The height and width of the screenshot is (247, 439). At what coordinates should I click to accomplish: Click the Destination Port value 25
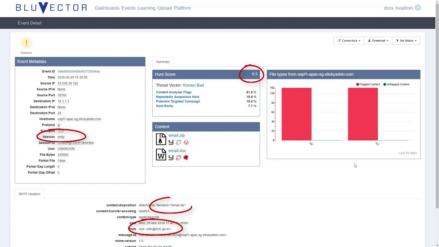click(59, 113)
